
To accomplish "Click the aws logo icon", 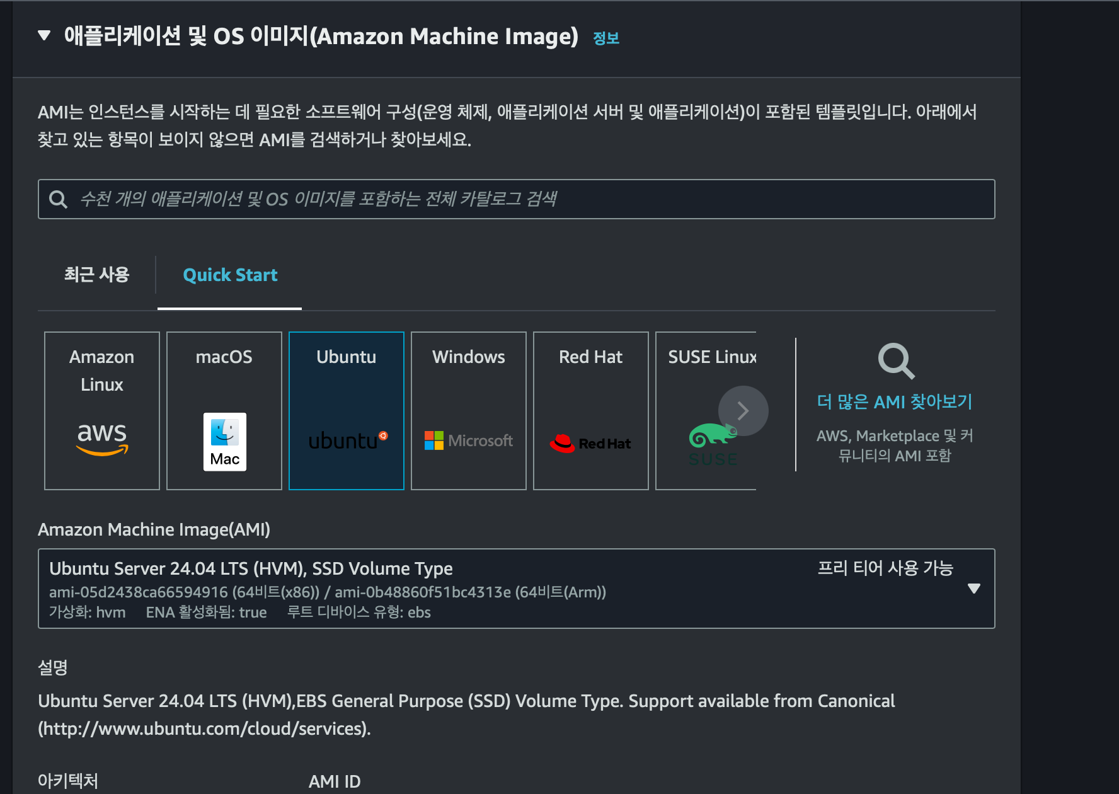I will 102,439.
